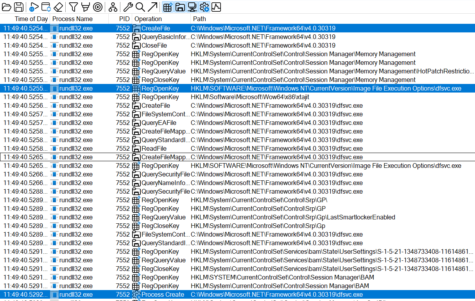Open the Find magnifier icon

click(140, 7)
